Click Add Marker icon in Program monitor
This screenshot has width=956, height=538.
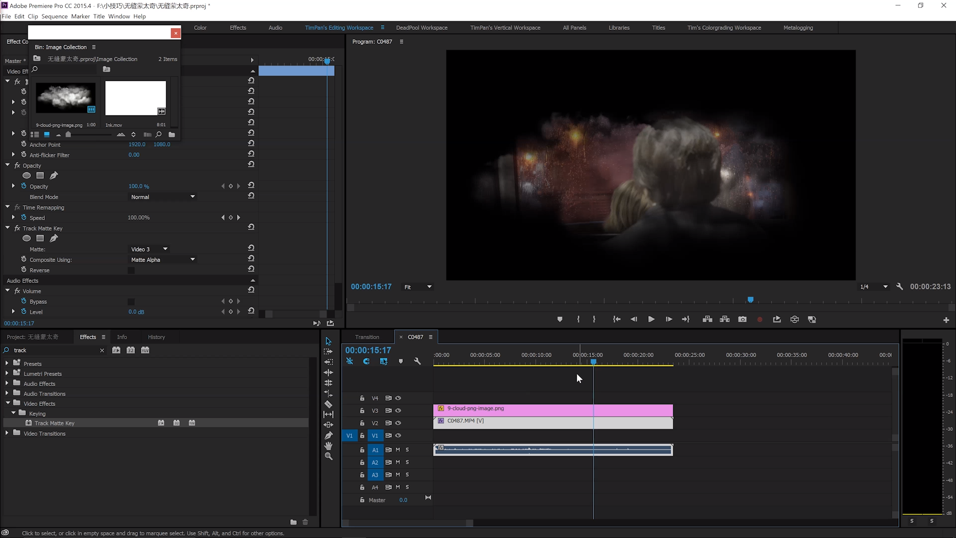tap(560, 319)
